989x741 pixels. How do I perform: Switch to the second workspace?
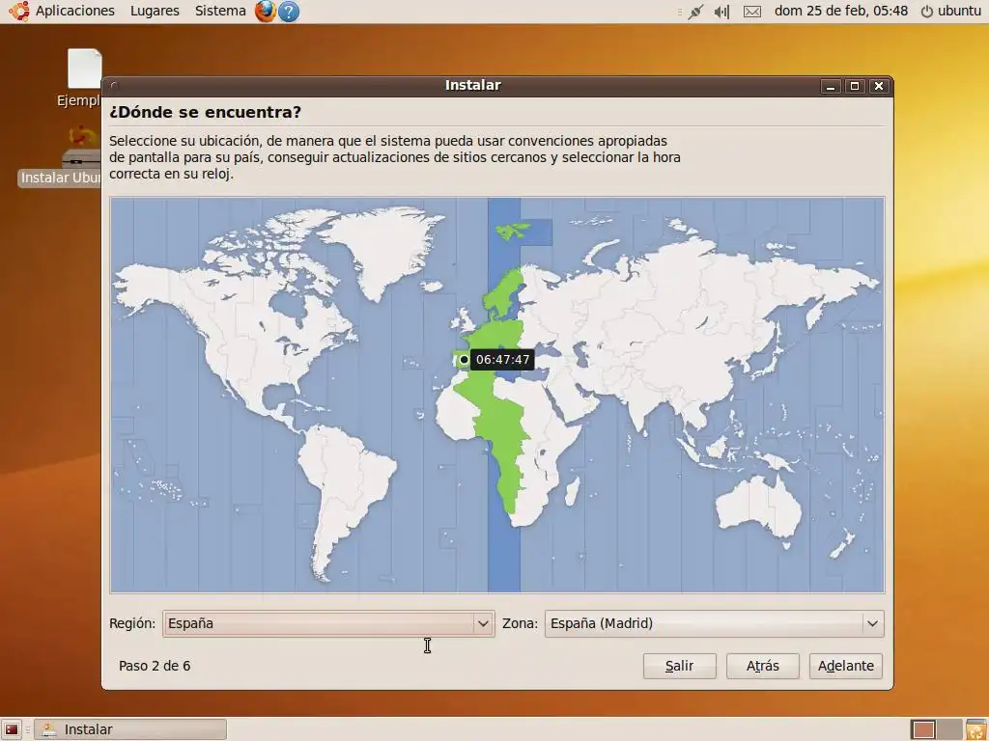point(949,729)
